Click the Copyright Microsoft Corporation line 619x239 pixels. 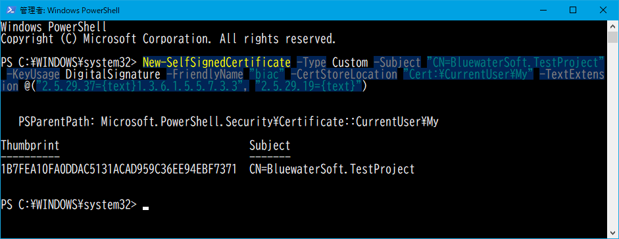coord(168,39)
